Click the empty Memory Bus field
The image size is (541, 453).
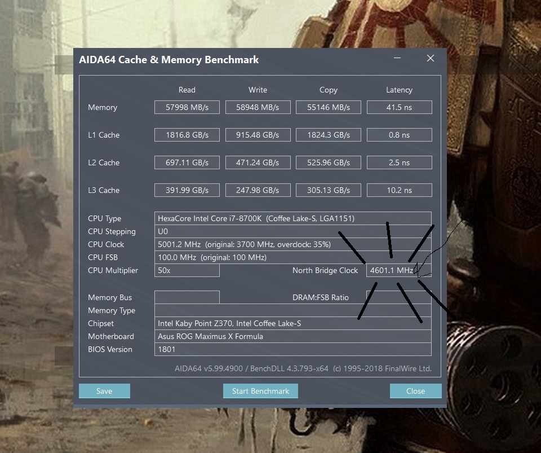[187, 297]
